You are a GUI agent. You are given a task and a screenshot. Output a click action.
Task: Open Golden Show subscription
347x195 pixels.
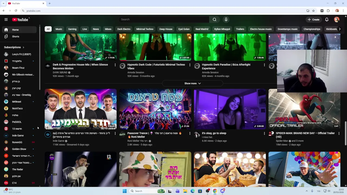point(19,149)
